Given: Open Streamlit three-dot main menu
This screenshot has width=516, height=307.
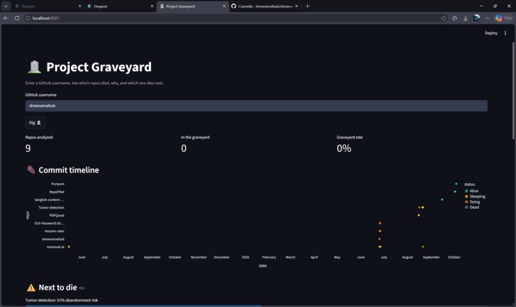Looking at the screenshot, I should click(x=505, y=33).
